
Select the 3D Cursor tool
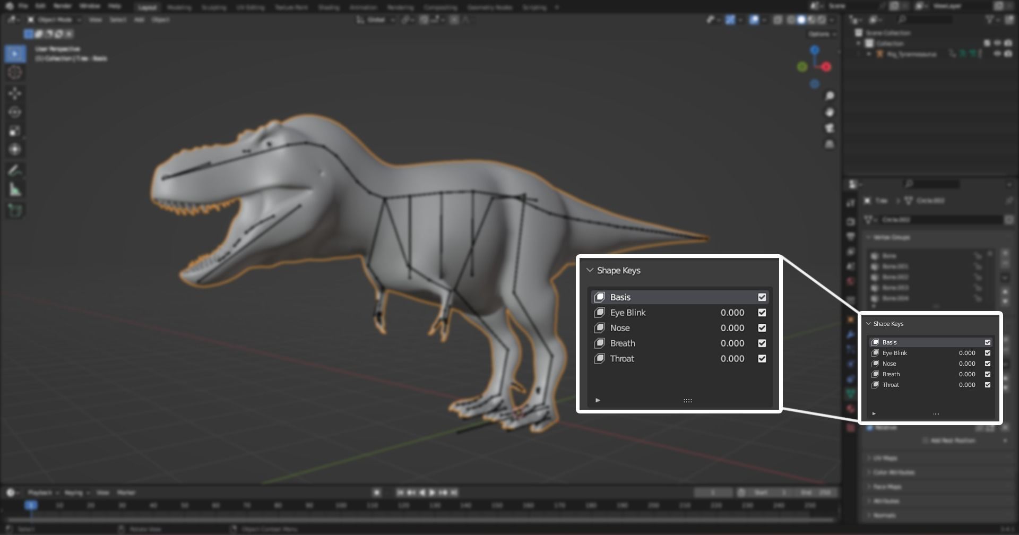click(15, 73)
